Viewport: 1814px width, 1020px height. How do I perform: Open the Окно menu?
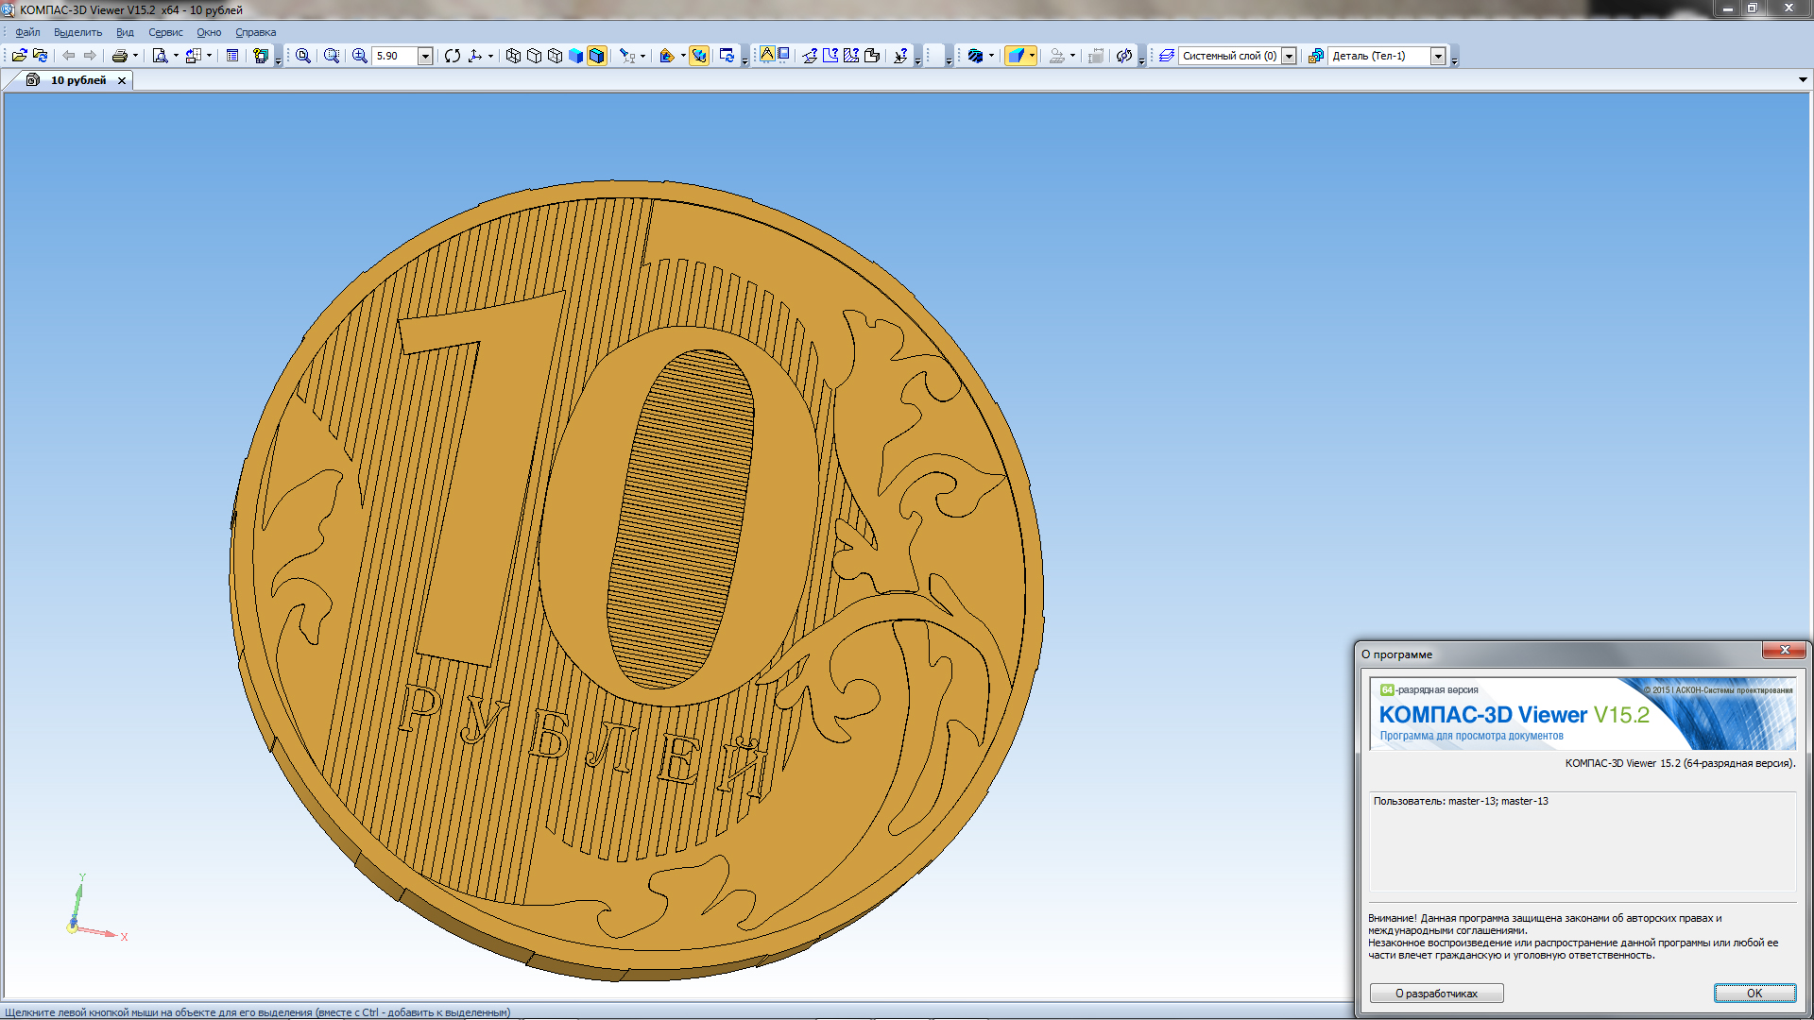(x=209, y=32)
